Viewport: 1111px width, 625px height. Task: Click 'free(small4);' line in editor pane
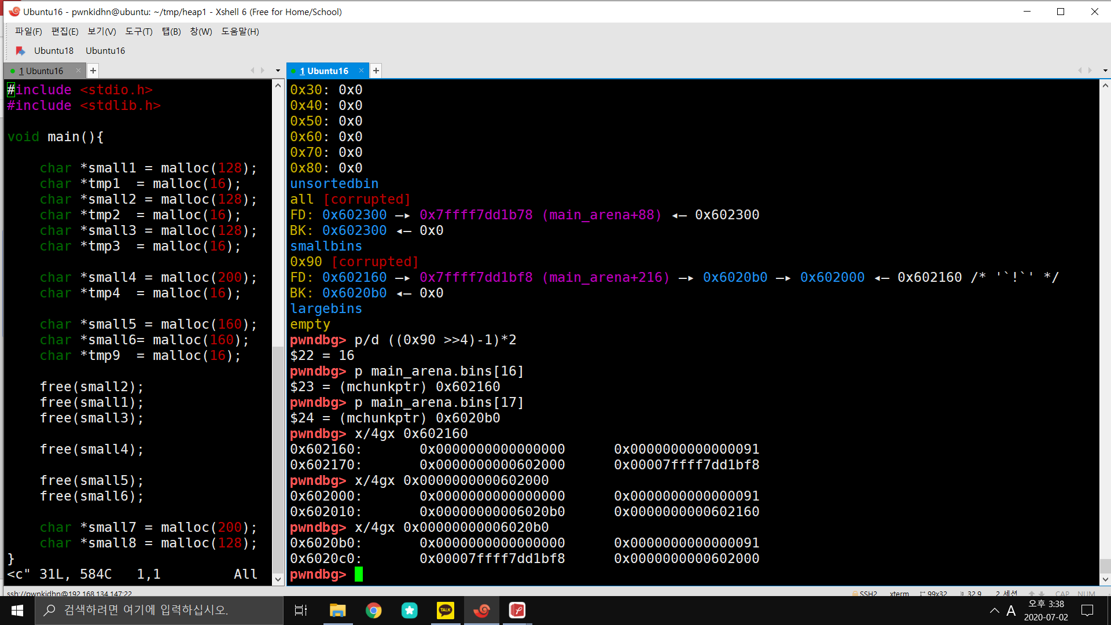click(x=91, y=449)
